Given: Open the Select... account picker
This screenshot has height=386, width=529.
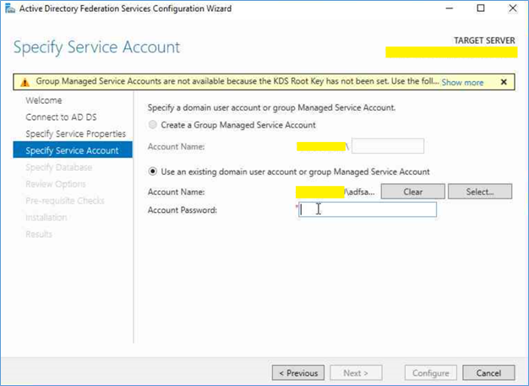Looking at the screenshot, I should click(480, 192).
